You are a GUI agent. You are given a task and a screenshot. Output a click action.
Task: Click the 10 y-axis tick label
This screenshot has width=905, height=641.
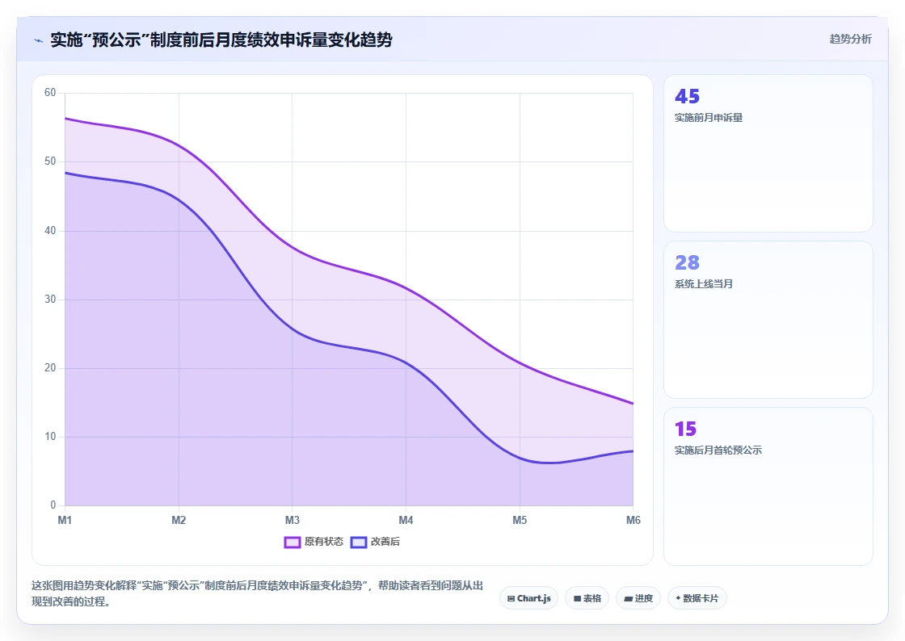pos(50,437)
